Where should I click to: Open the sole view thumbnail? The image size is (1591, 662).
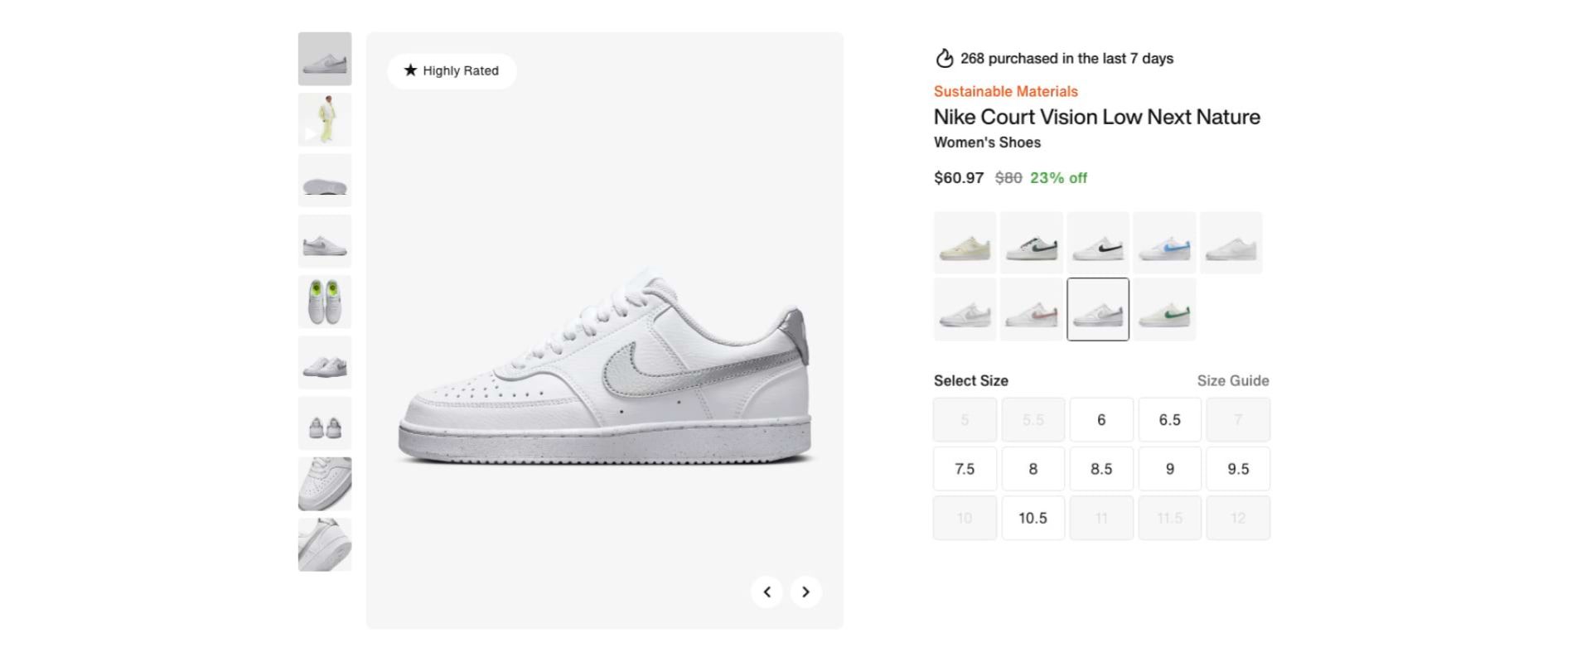pyautogui.click(x=325, y=180)
